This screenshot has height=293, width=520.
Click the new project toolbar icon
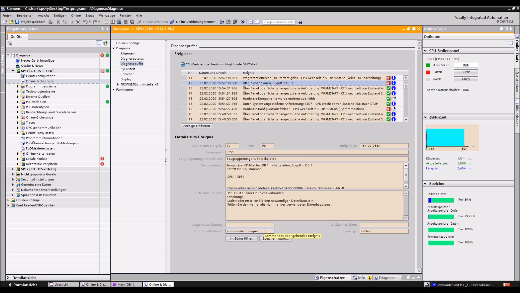coord(5,22)
